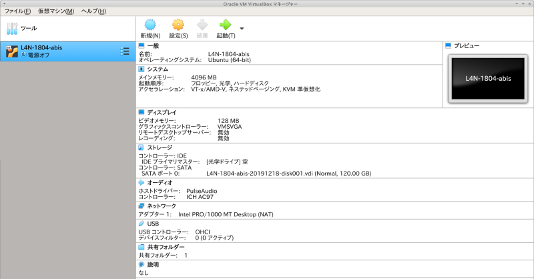Image resolution: width=534 pixels, height=279 pixels.
Task: Click the New (新規) VM toolbar icon
Action: click(150, 26)
